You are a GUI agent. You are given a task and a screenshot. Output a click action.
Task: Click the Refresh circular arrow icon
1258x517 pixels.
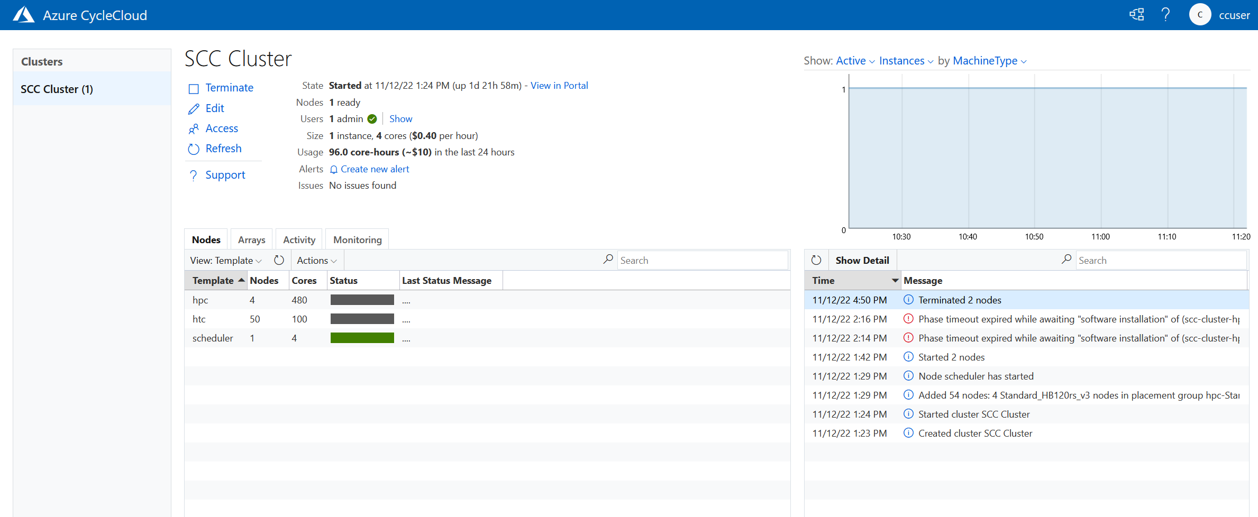[x=194, y=149]
